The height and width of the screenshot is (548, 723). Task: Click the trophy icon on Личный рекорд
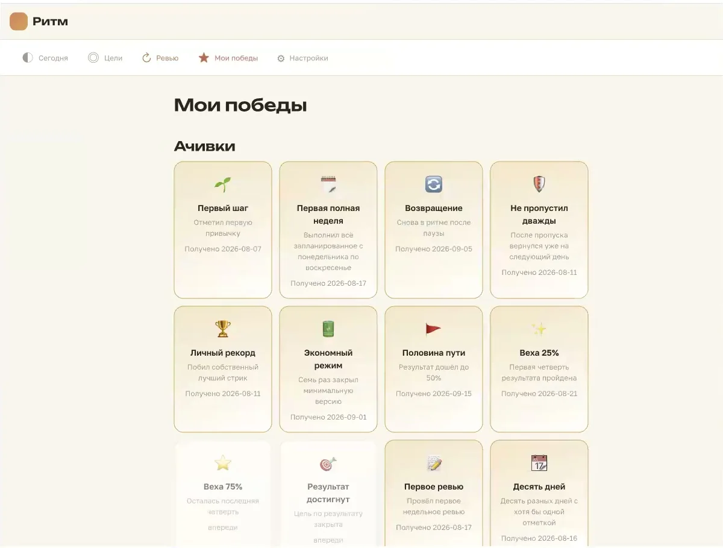point(223,329)
